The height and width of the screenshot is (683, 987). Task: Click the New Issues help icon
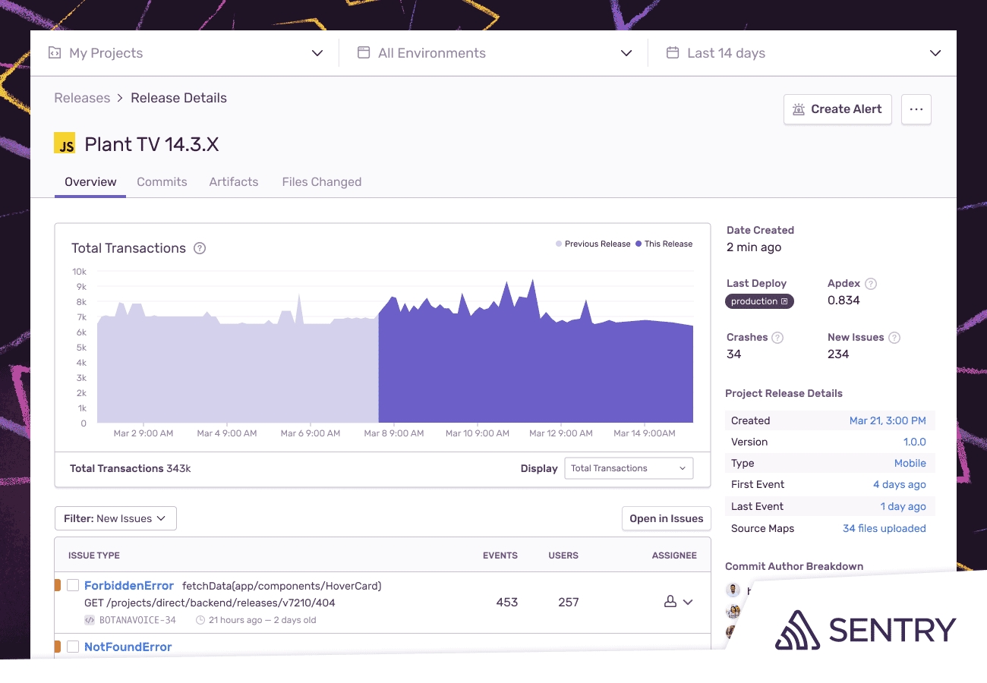pyautogui.click(x=894, y=338)
